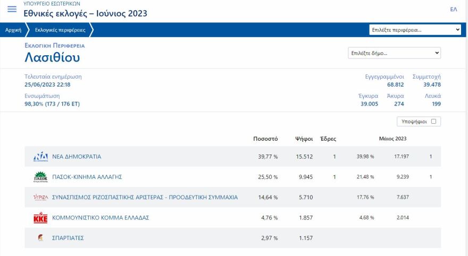Expand the Επιλέξτε δήμο dropdown

pos(394,53)
